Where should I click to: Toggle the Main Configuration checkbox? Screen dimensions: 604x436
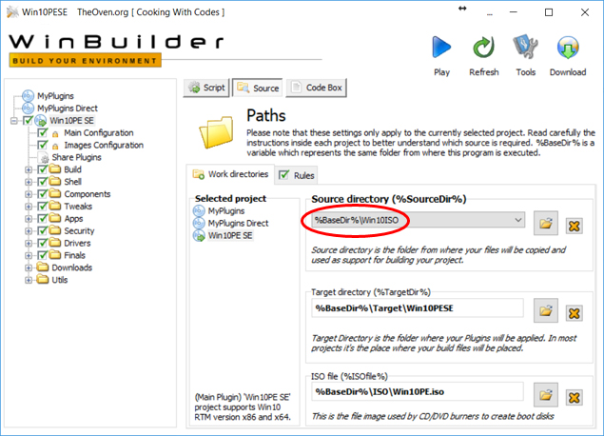[x=43, y=133]
